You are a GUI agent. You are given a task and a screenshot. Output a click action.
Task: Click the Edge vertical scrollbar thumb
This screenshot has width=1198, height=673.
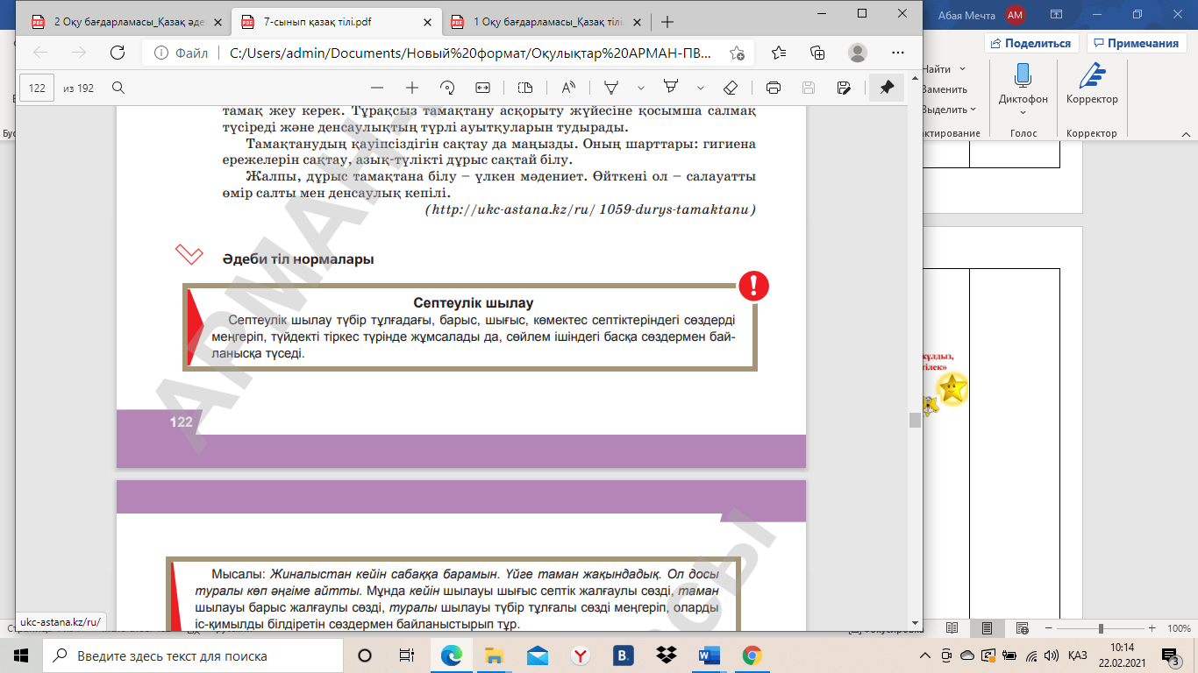click(915, 421)
